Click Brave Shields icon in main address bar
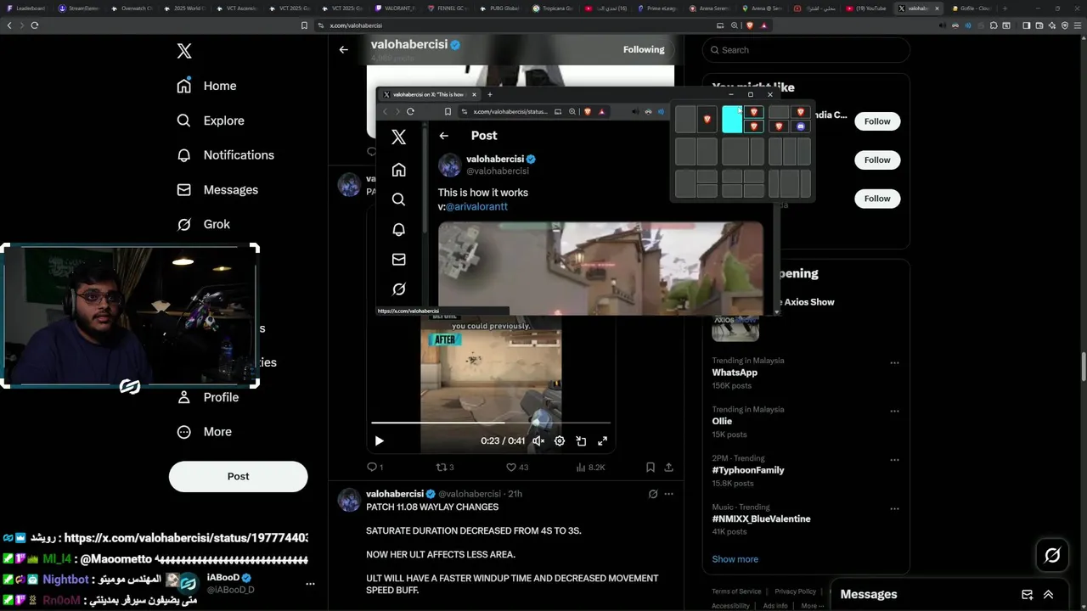 click(x=750, y=25)
